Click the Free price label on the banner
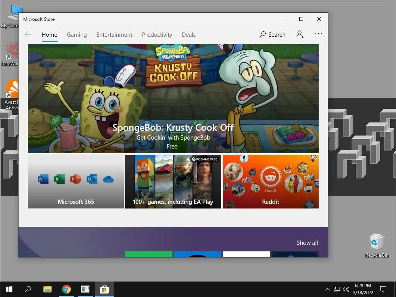This screenshot has width=396, height=297. tap(172, 147)
